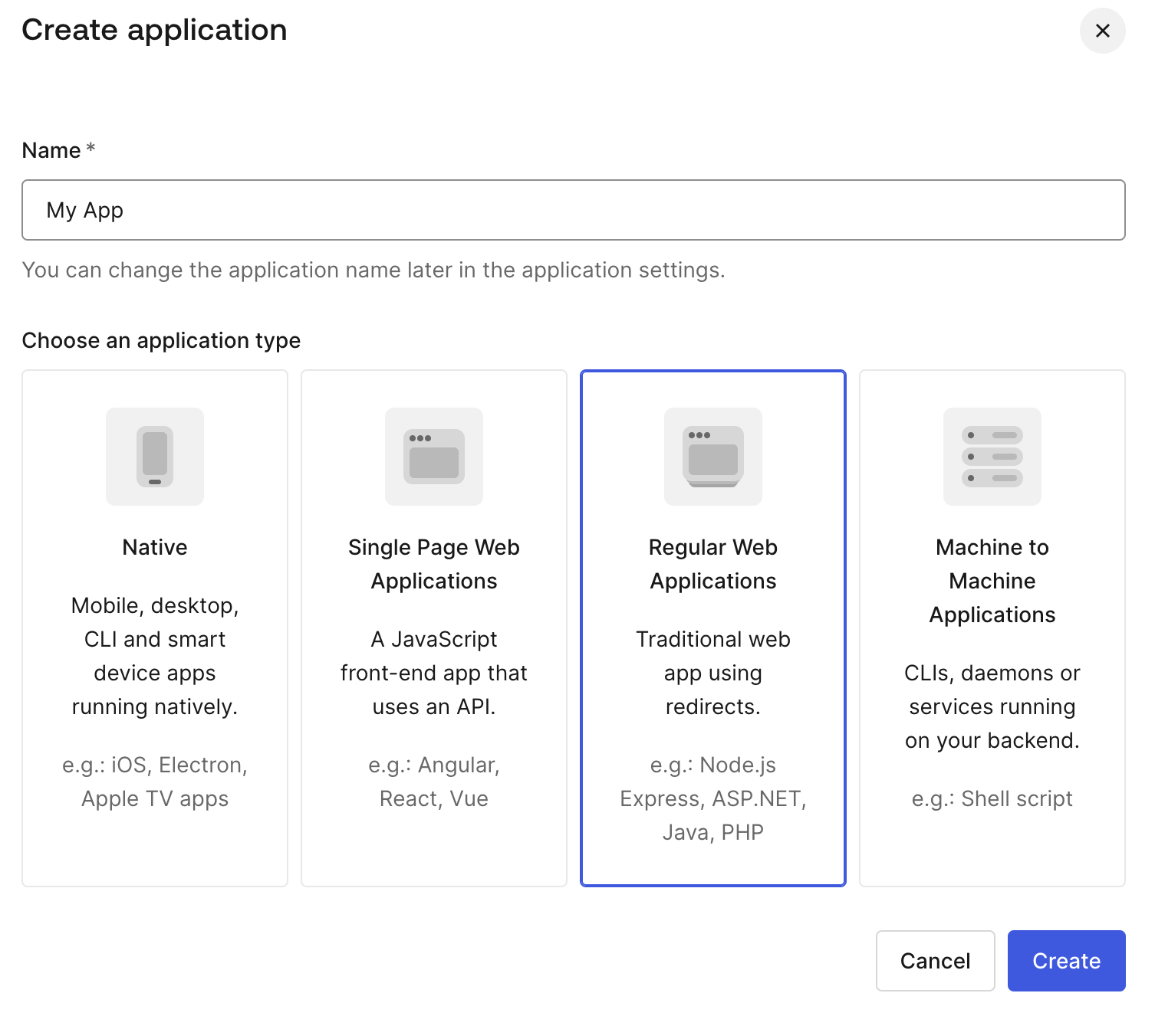Click 'e.g.: Angular, React, Vue' text
The image size is (1155, 1016).
tap(434, 782)
